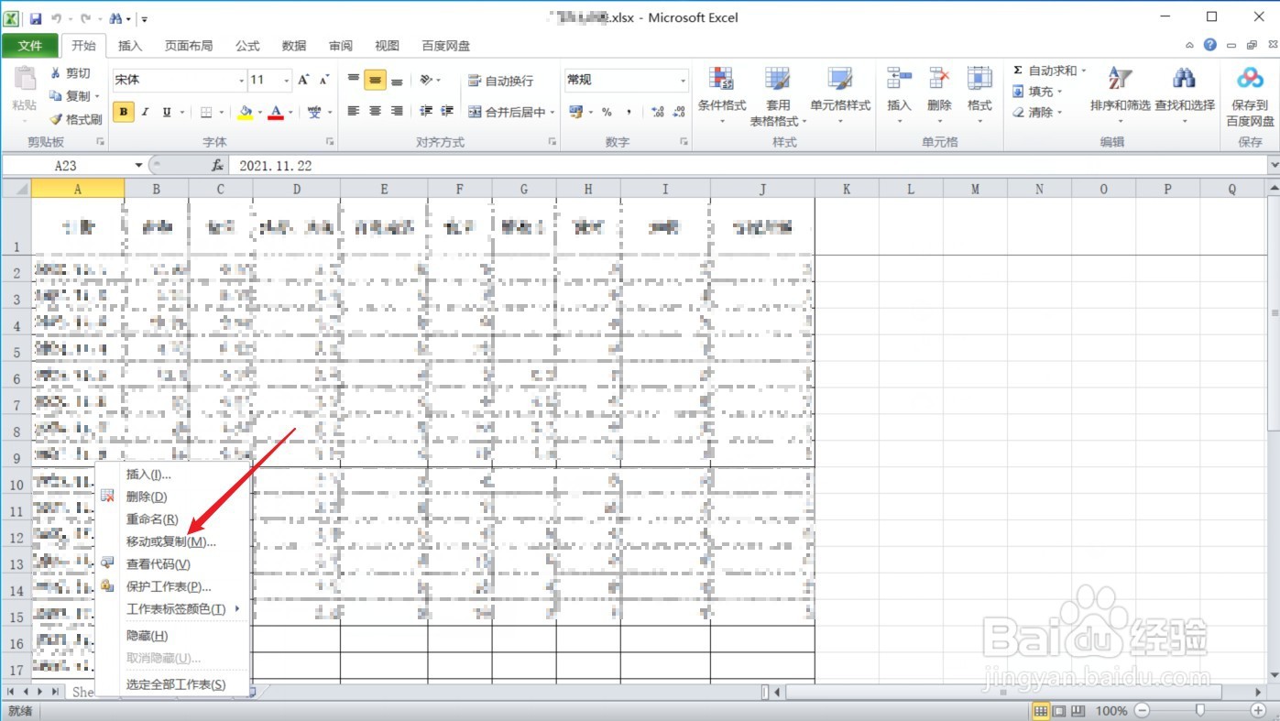Align text to the right

[397, 111]
